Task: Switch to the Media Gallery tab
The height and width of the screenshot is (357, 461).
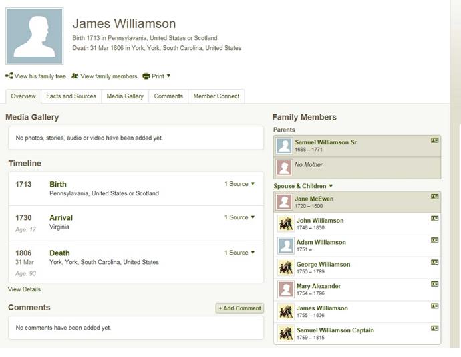Action: click(125, 96)
